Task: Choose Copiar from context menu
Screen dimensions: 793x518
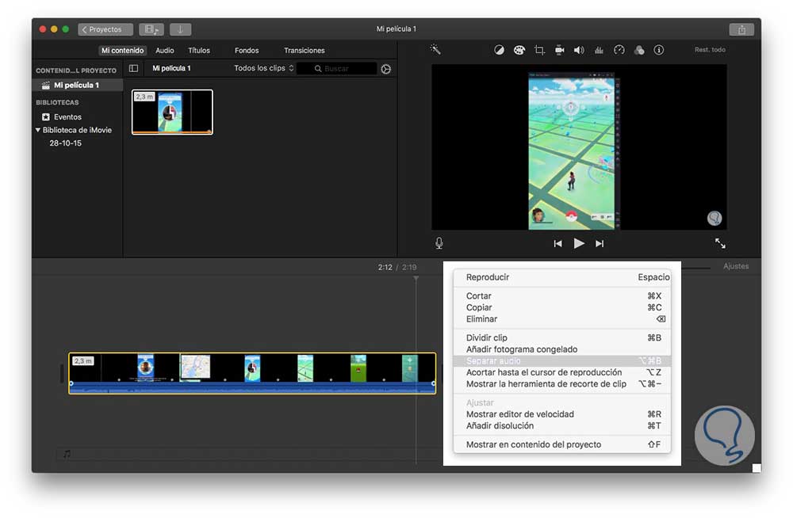Action: (562, 307)
